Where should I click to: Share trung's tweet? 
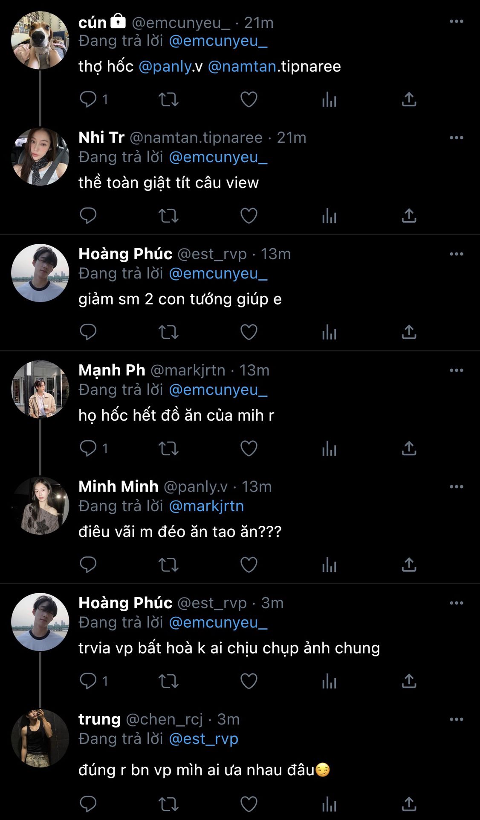click(x=409, y=804)
